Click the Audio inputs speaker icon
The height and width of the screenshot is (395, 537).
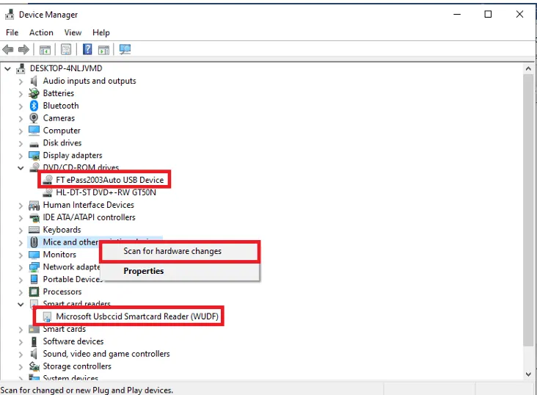click(34, 81)
